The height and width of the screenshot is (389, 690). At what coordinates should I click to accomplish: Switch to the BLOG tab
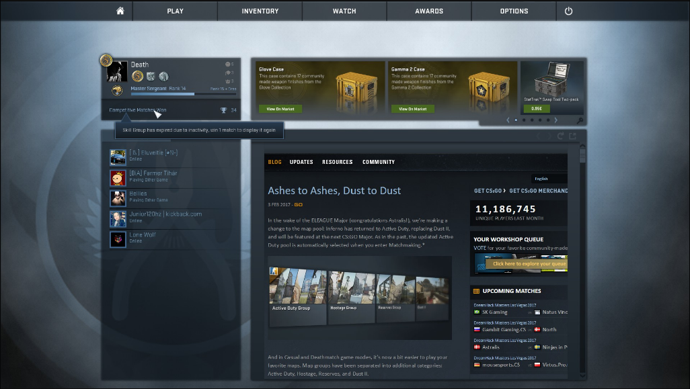(274, 162)
